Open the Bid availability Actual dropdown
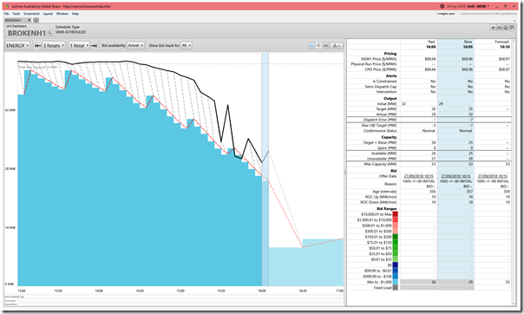The width and height of the screenshot is (524, 314). point(135,45)
